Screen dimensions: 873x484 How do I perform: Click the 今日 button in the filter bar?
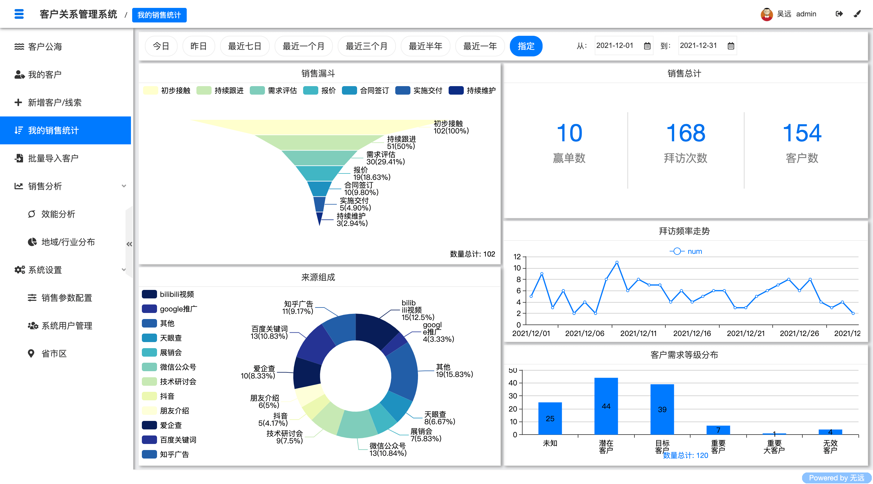161,46
